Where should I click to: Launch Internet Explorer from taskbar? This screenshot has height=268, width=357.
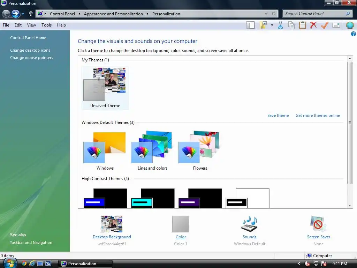[x=32, y=264]
